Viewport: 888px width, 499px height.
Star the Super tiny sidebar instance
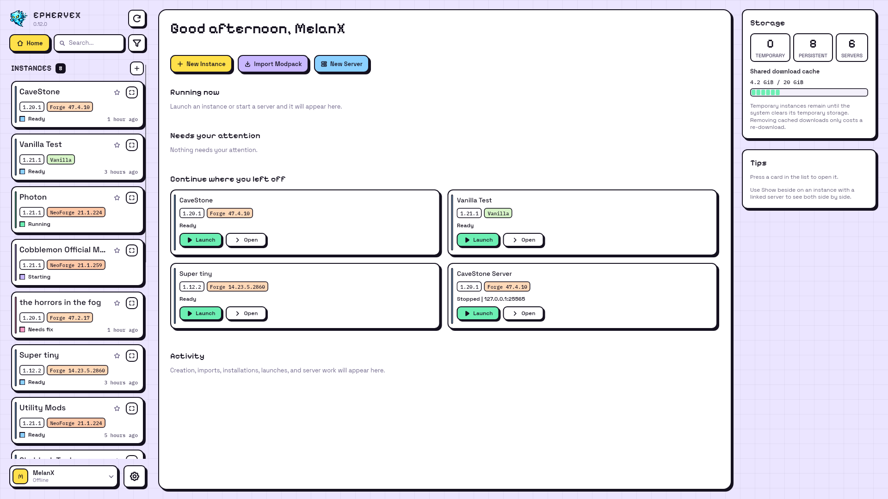117,356
